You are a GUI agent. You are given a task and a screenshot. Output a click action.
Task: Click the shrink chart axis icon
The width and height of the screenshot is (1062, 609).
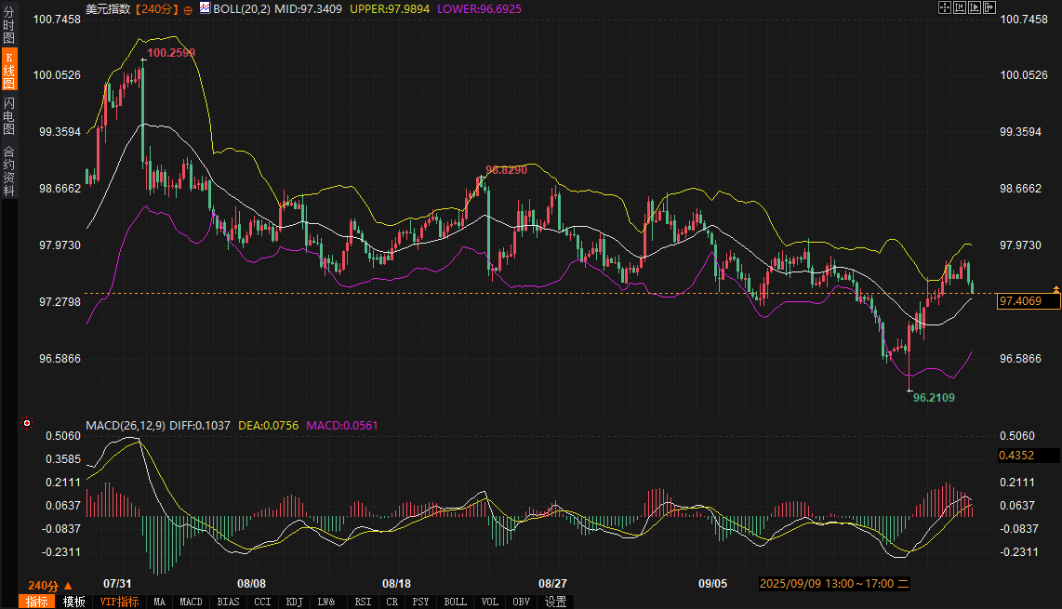pyautogui.click(x=960, y=7)
